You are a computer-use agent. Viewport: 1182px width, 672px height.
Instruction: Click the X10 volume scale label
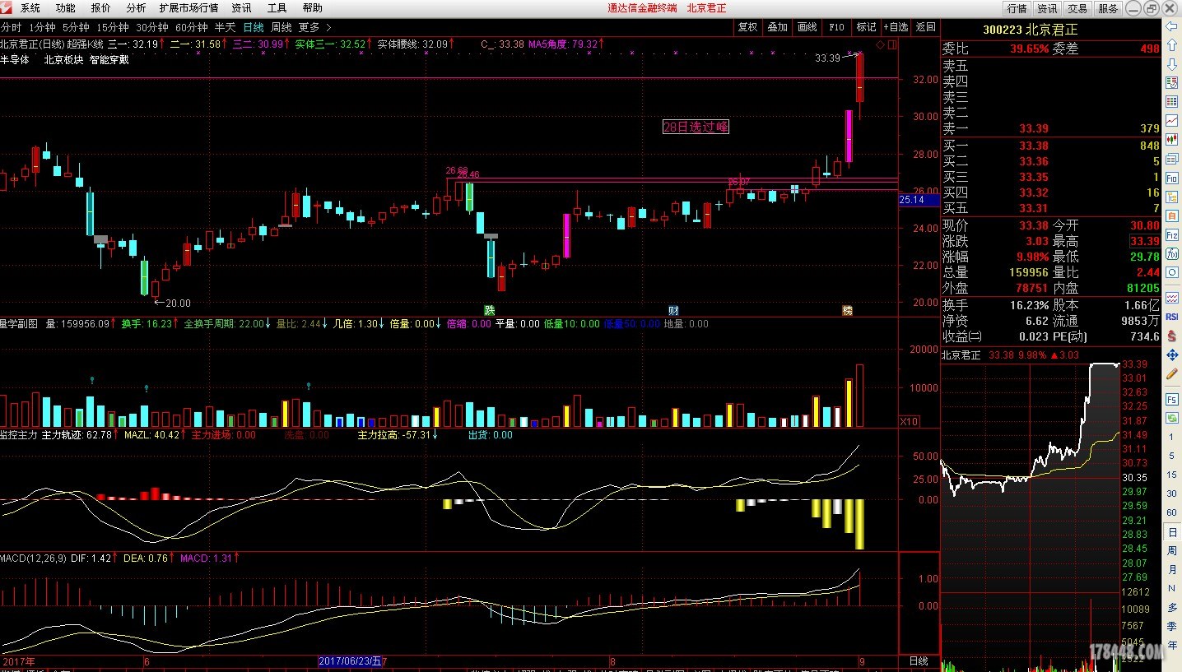tap(910, 421)
